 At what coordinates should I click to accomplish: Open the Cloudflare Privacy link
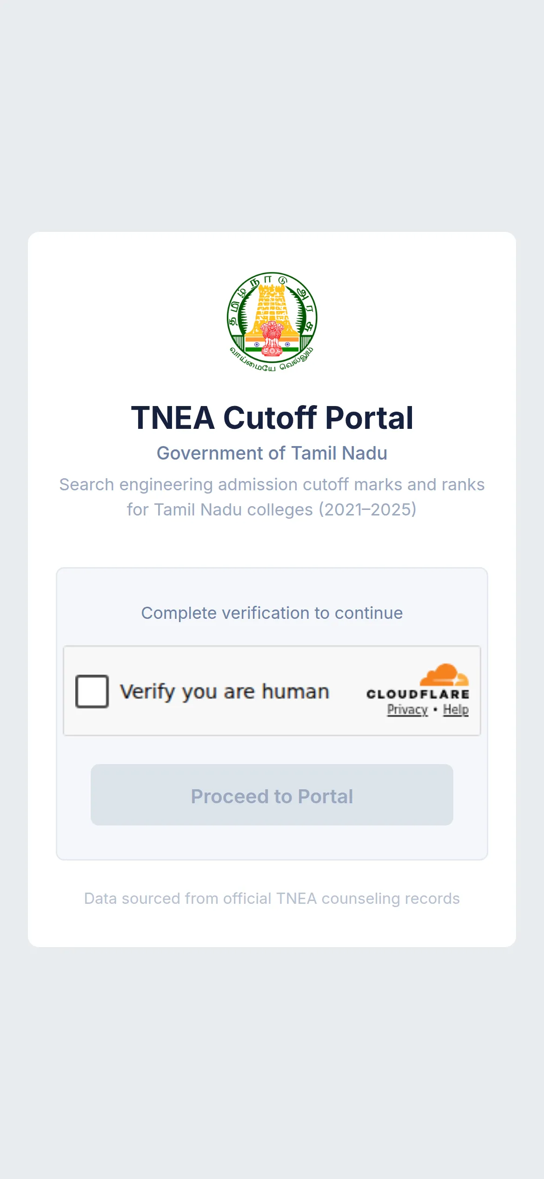(x=407, y=710)
